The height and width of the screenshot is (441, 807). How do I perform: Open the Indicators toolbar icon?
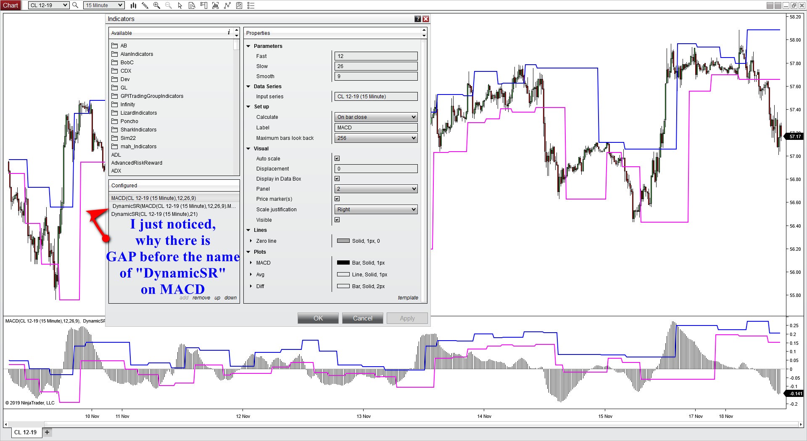227,5
